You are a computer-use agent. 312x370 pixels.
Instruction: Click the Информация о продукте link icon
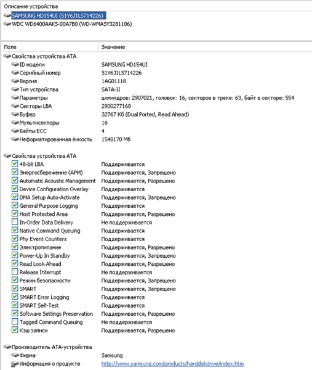(15, 364)
